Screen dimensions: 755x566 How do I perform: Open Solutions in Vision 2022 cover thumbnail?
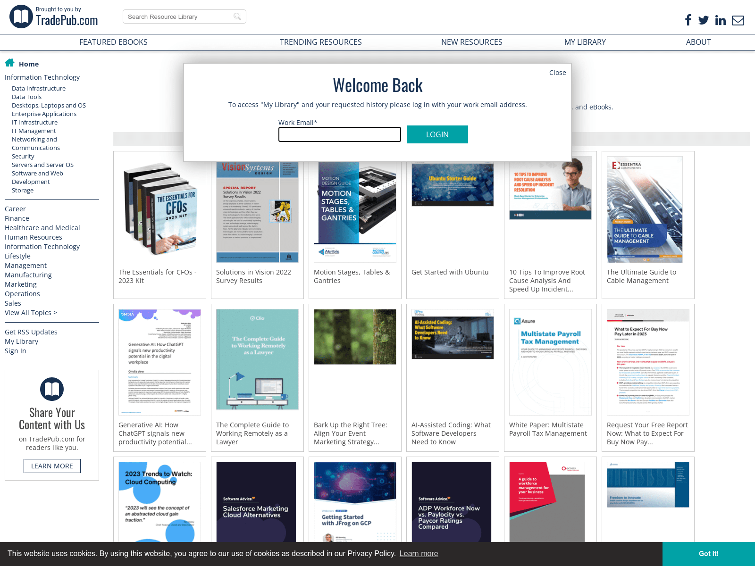point(257,212)
